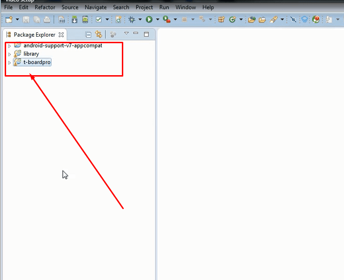Viewport: 344px width, 280px height.
Task: Open the Project menu
Action: pyautogui.click(x=144, y=7)
